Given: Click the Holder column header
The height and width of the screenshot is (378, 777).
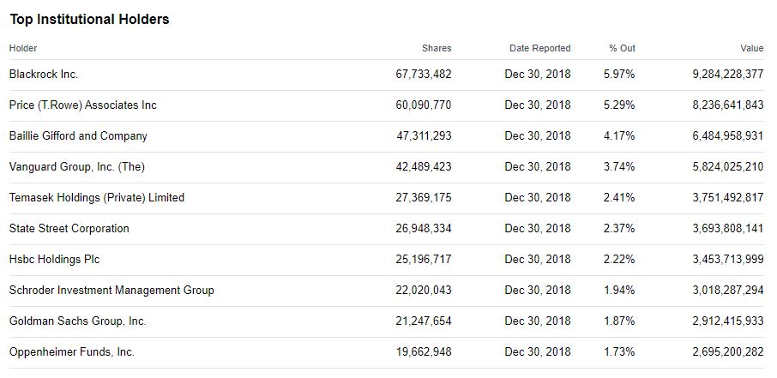Looking at the screenshot, I should point(23,49).
